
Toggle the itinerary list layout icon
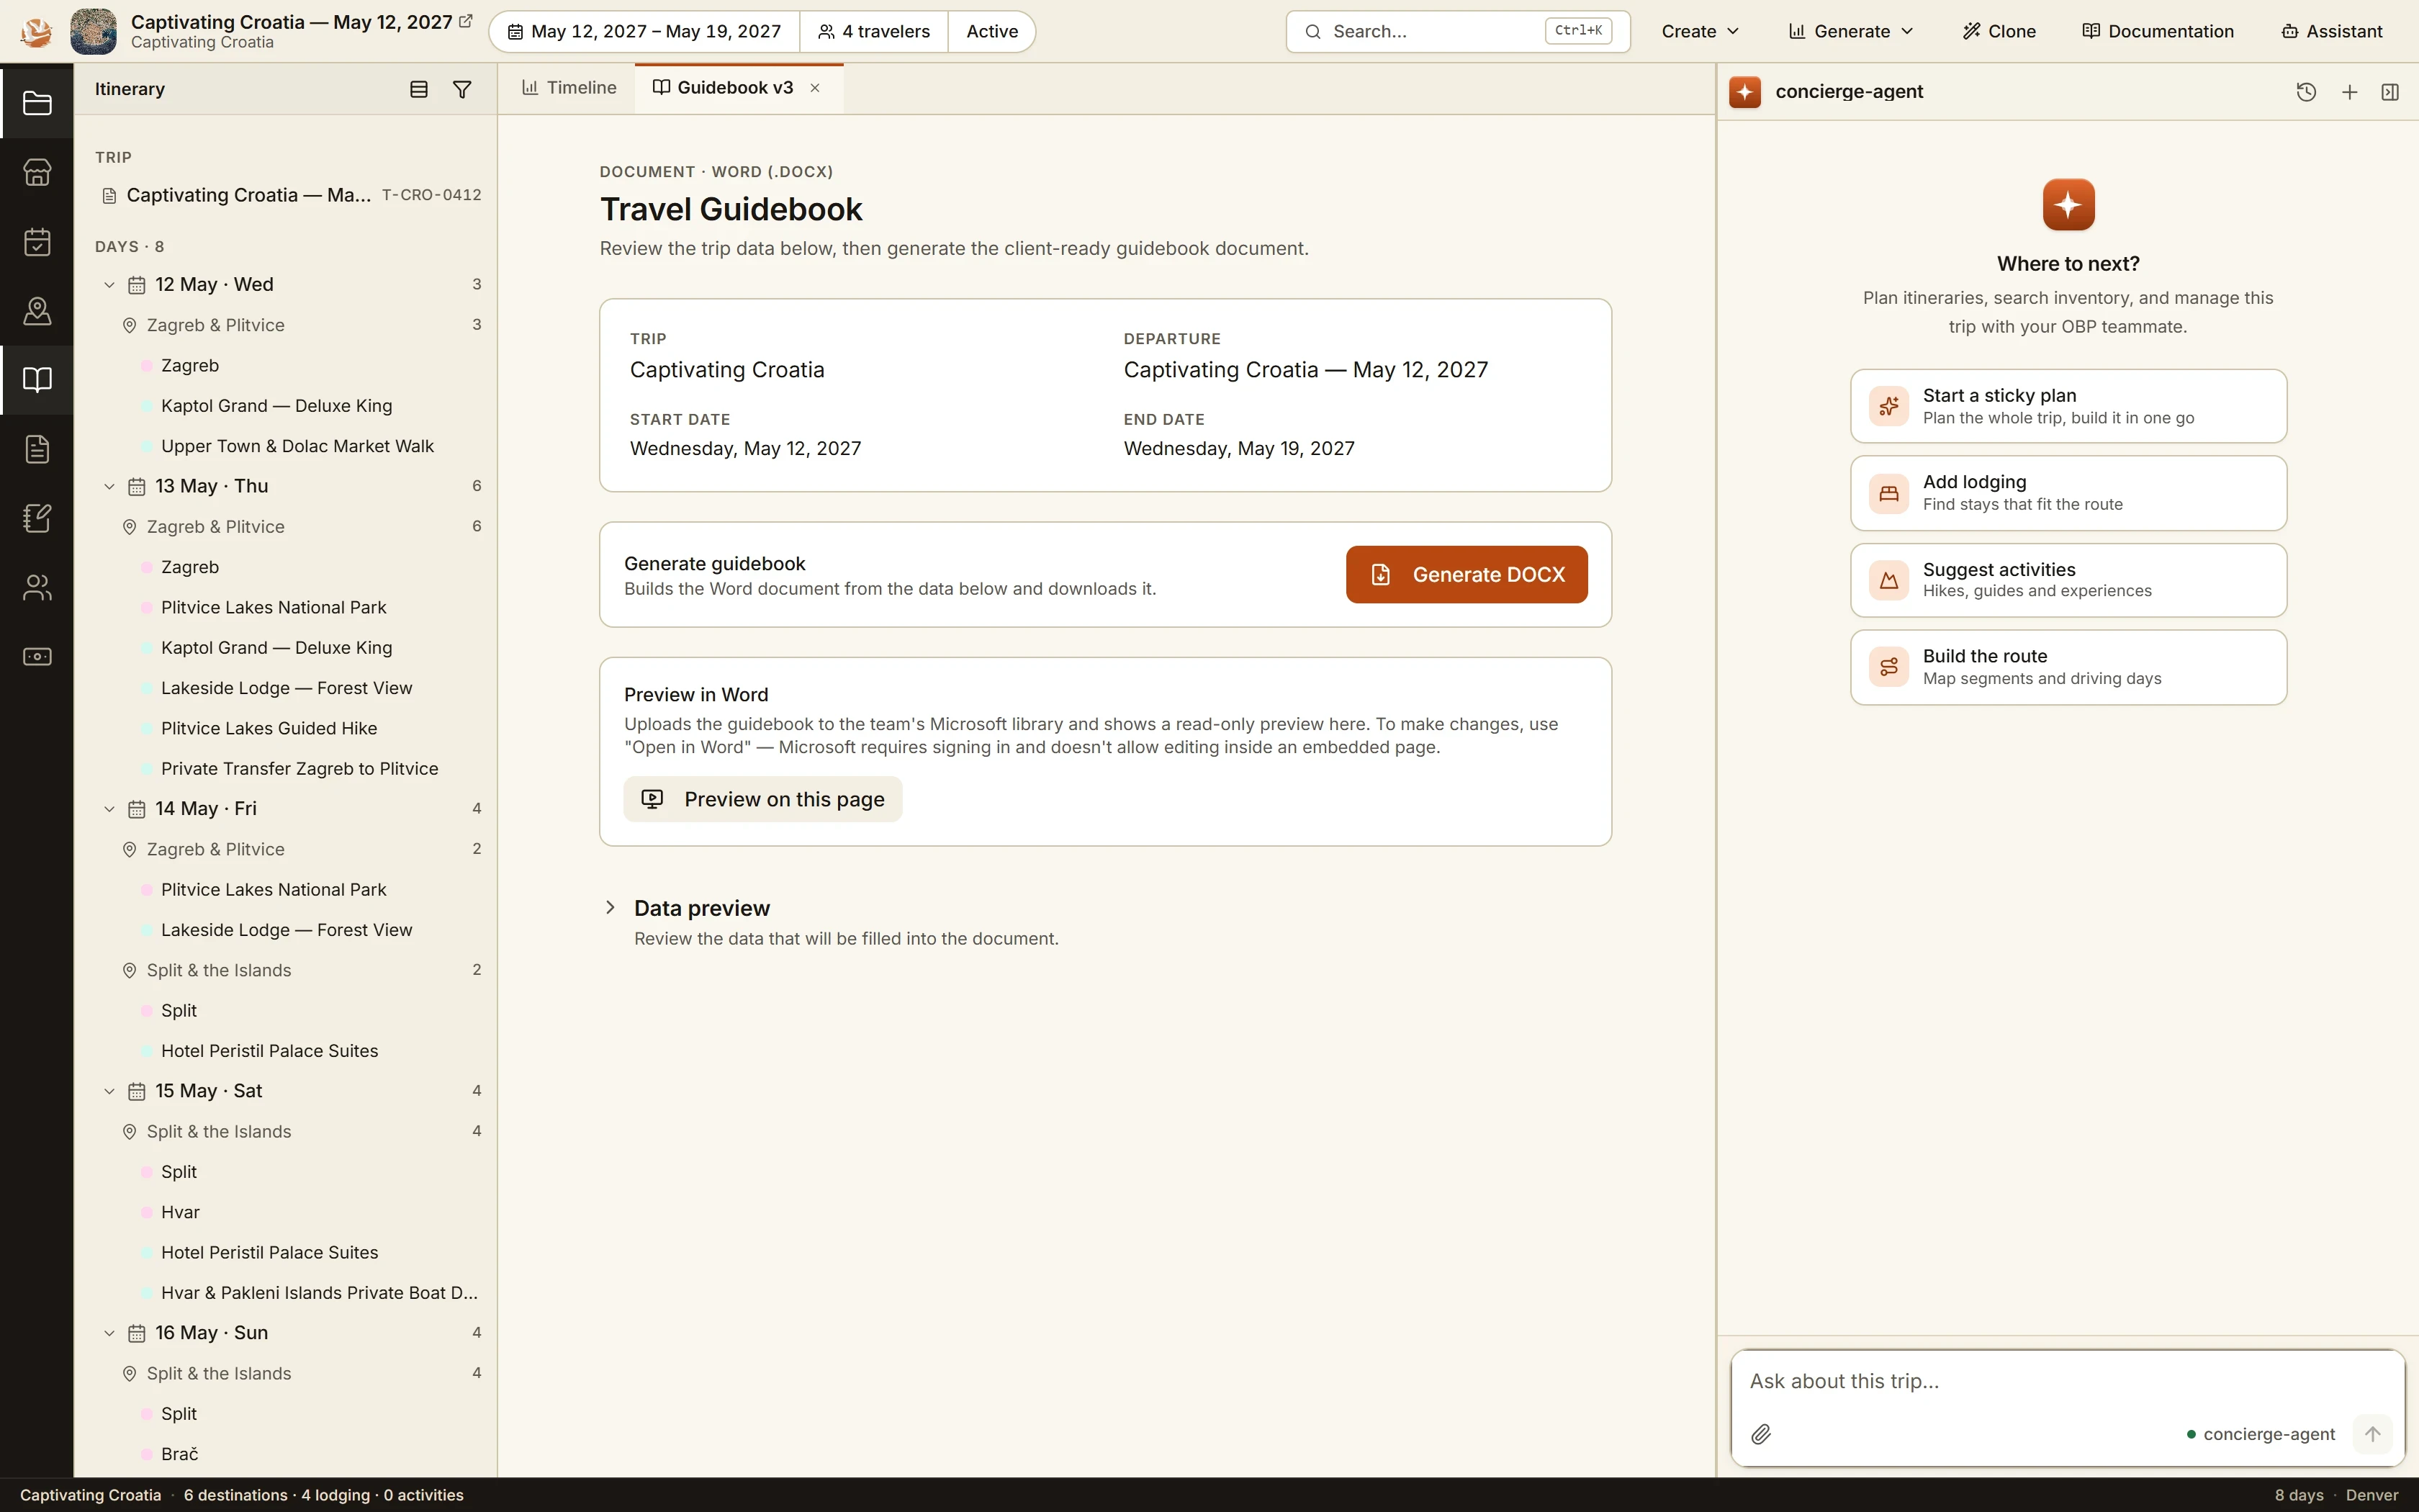tap(419, 89)
